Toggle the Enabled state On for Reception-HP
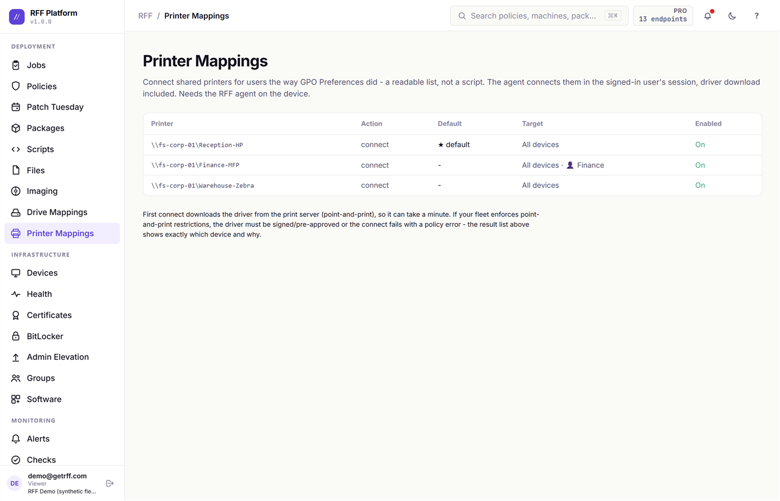Screen dimensions: 780x501 coord(700,145)
